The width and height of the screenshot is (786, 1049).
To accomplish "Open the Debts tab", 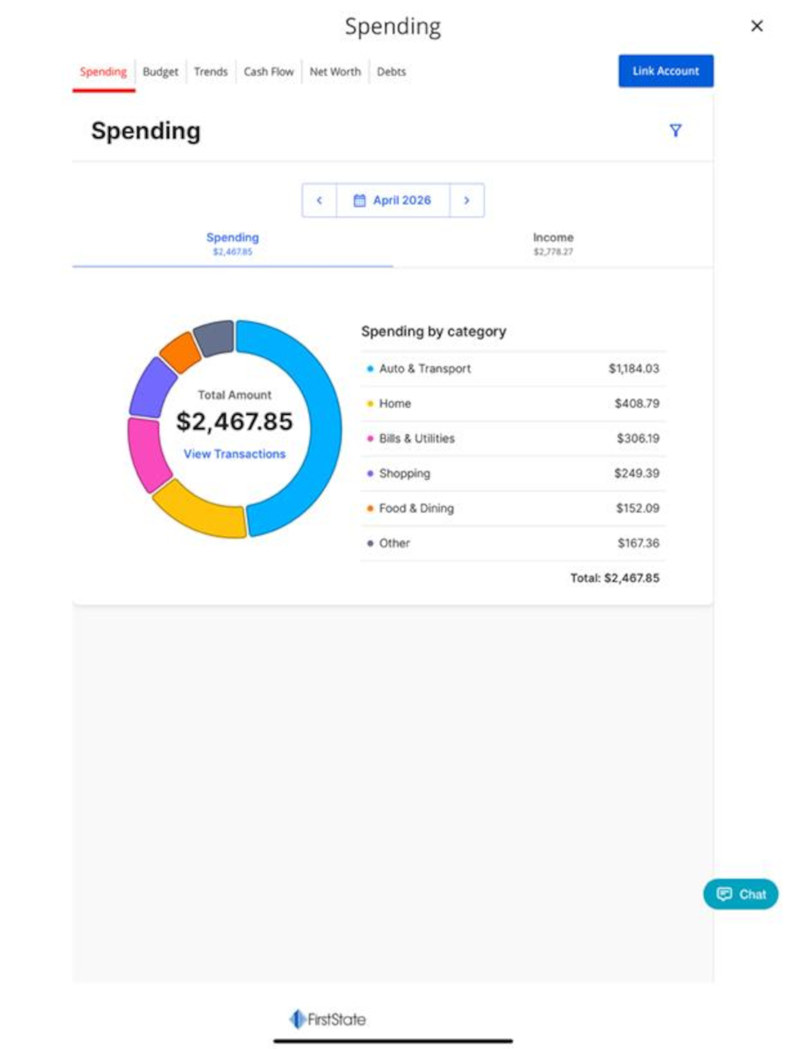I will (391, 71).
